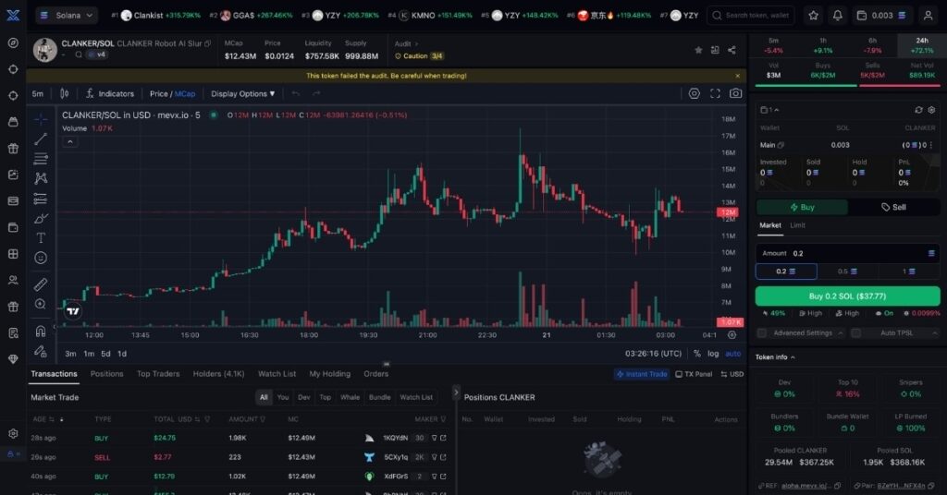Enable Auto TPSL checkbox
947x495 pixels.
[x=855, y=332]
